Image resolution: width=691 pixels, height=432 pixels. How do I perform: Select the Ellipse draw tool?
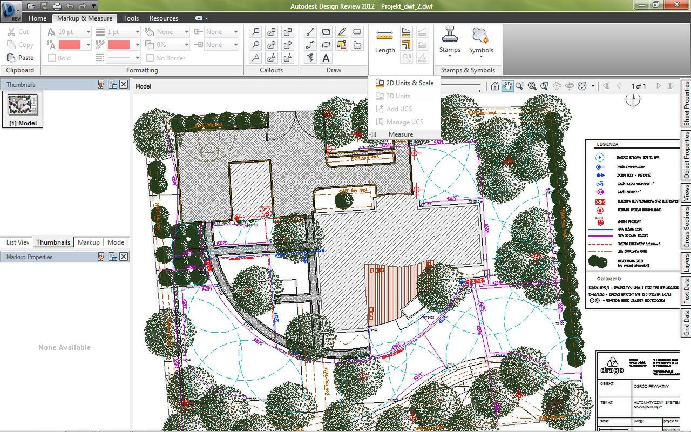tap(326, 45)
